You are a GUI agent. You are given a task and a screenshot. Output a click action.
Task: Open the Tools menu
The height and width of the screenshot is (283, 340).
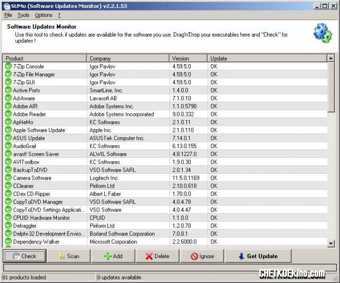23,15
